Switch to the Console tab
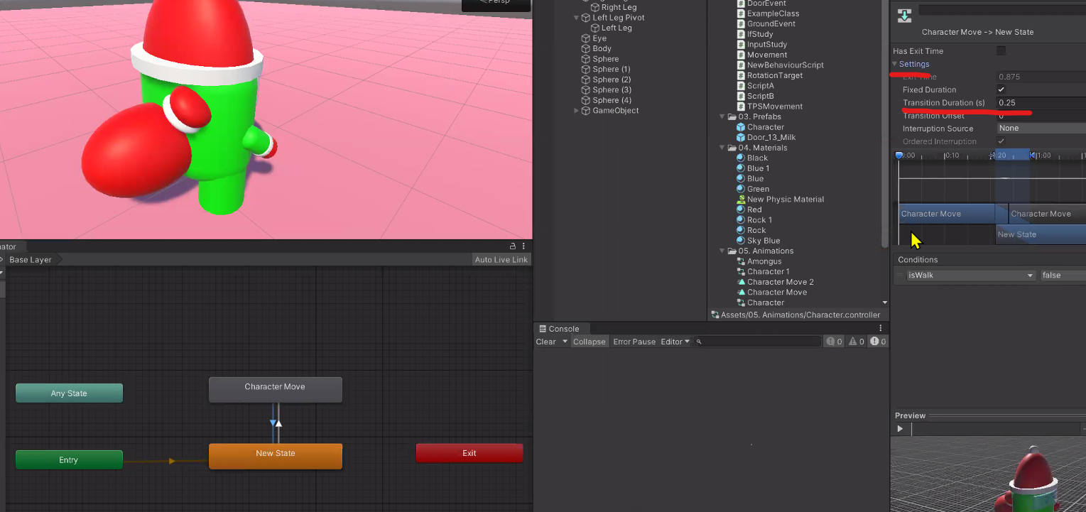This screenshot has width=1086, height=512. pos(559,329)
